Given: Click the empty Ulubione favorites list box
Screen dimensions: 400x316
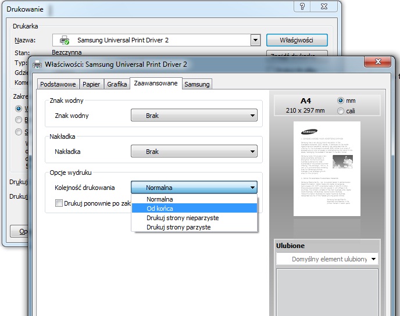Looking at the screenshot, I should pyautogui.click(x=327, y=292).
